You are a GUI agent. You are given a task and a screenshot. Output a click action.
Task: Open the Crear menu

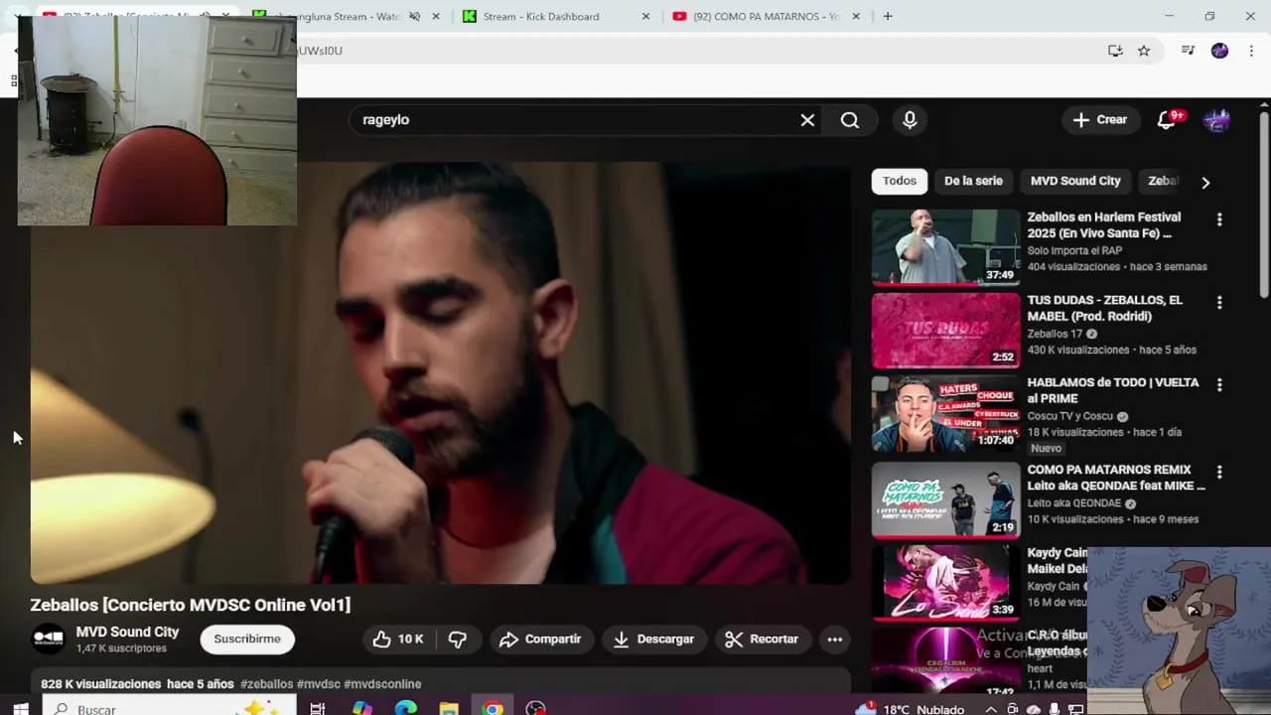pos(1100,120)
